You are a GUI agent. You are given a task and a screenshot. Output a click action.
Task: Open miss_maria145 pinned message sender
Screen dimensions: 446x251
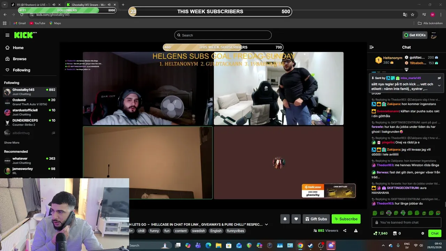(x=410, y=78)
